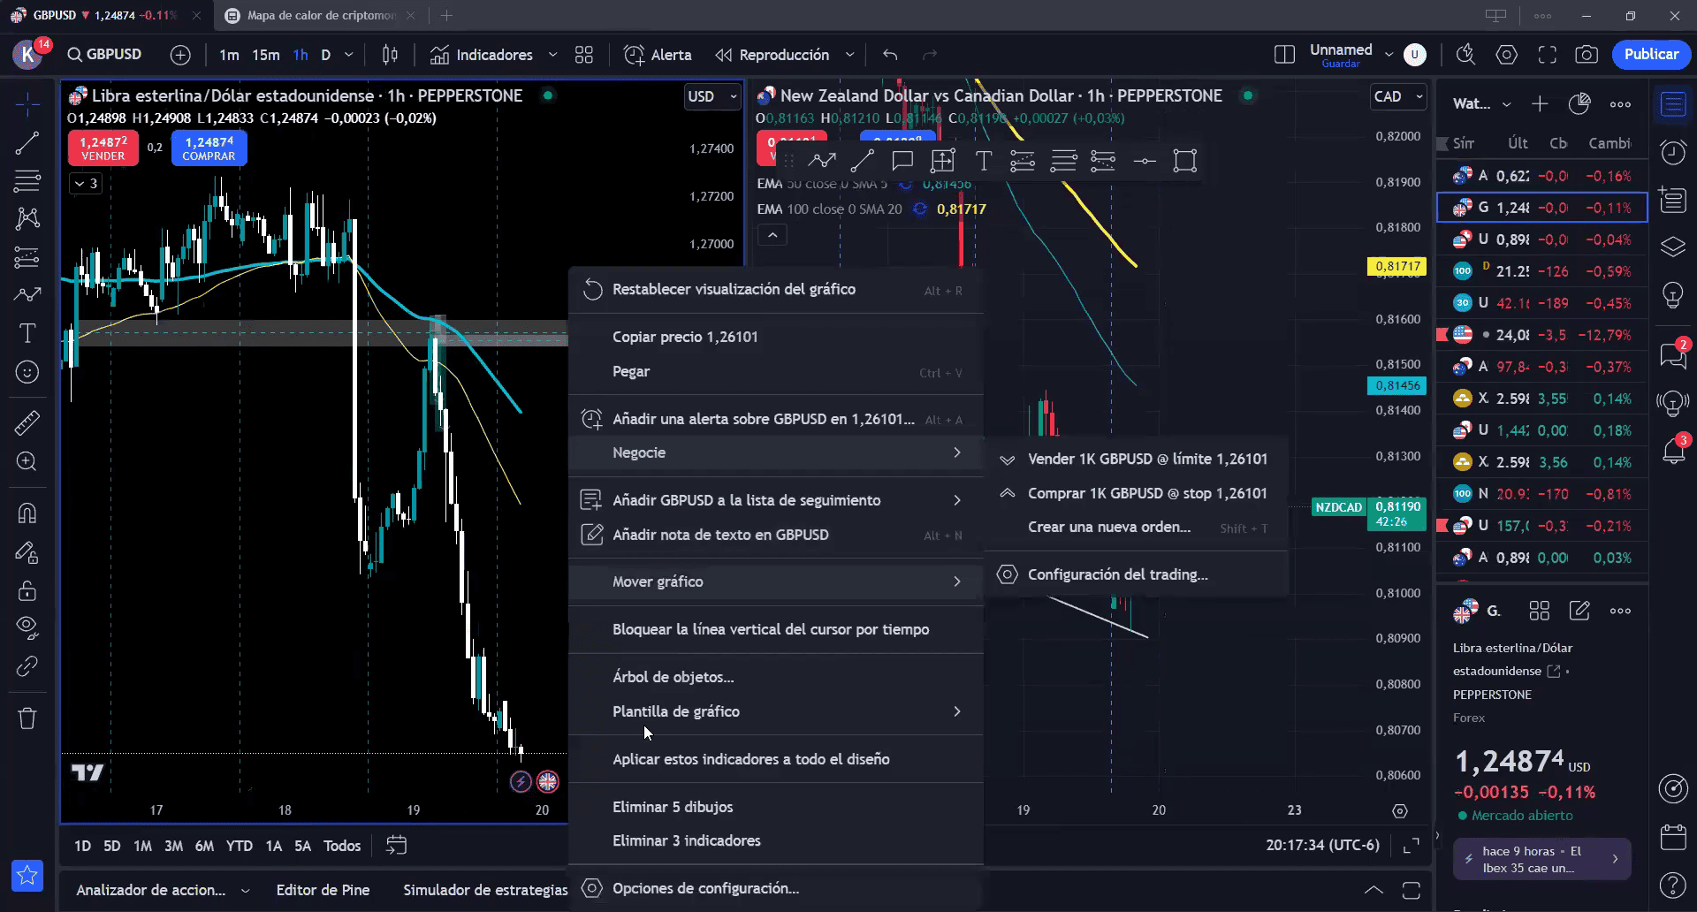
Task: Open the Indicadores panel
Action: coord(482,55)
